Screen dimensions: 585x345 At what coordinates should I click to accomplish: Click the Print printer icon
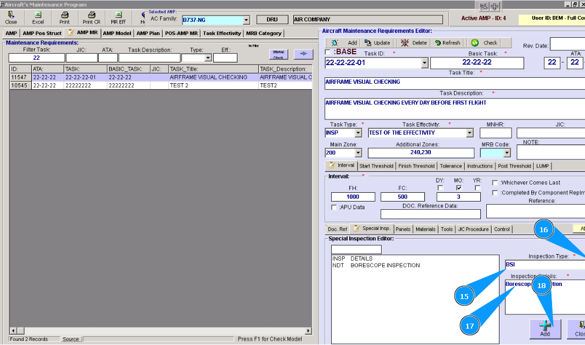point(65,15)
